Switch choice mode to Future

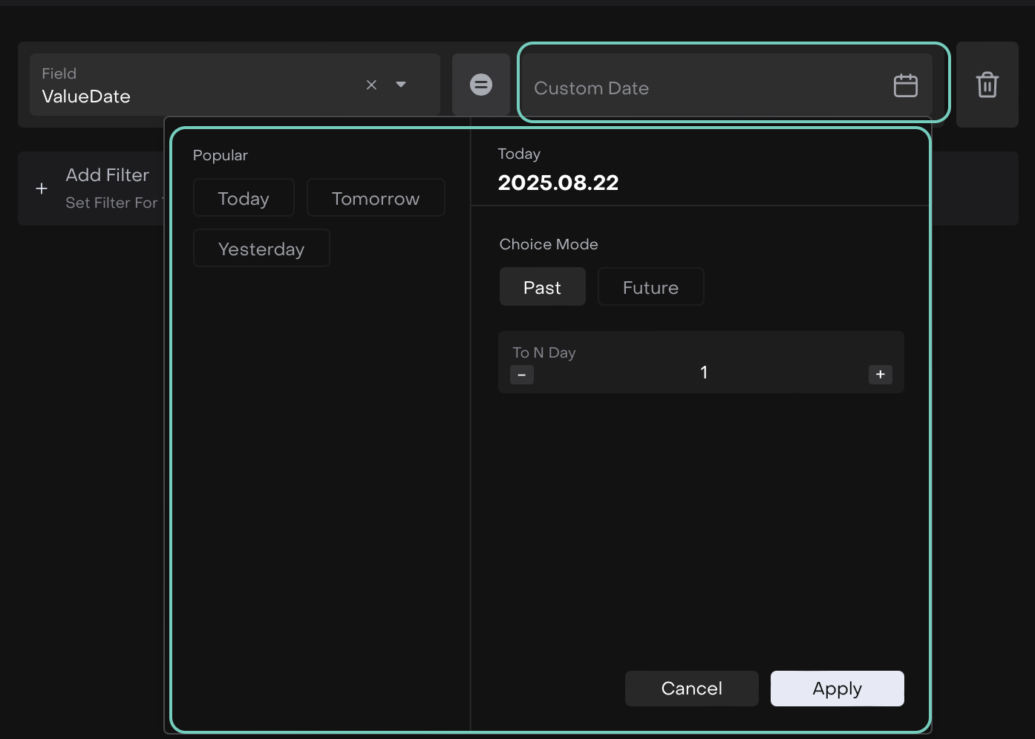click(x=650, y=287)
